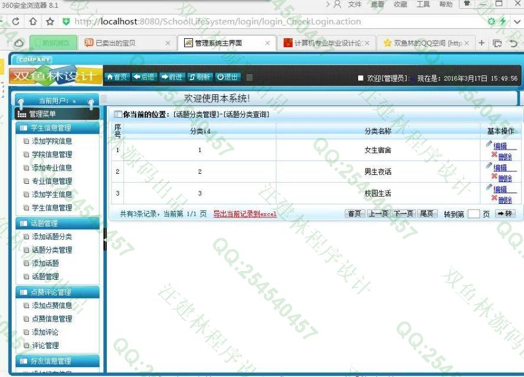Reload the page with browser refresh icon
Screen dimensions: 524x377
[16, 22]
